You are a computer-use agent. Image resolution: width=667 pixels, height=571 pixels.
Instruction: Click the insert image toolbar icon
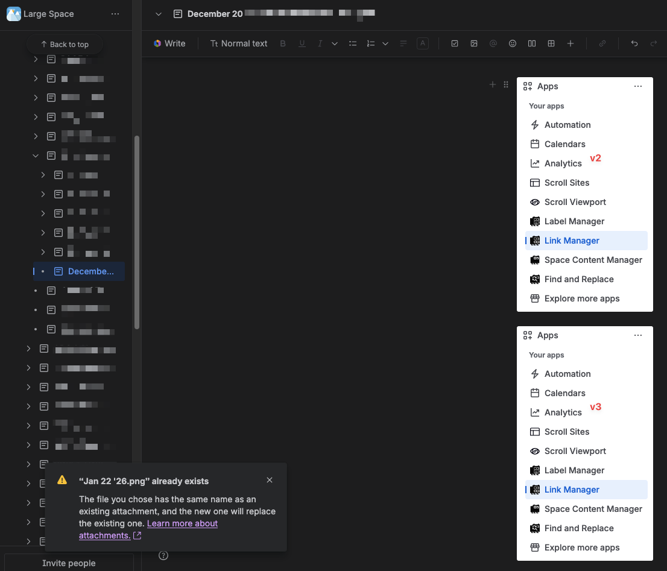point(474,43)
